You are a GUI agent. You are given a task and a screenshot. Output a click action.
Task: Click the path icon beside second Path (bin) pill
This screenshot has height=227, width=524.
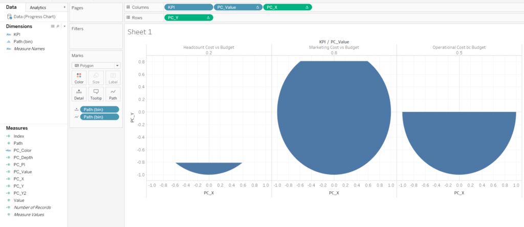click(76, 117)
